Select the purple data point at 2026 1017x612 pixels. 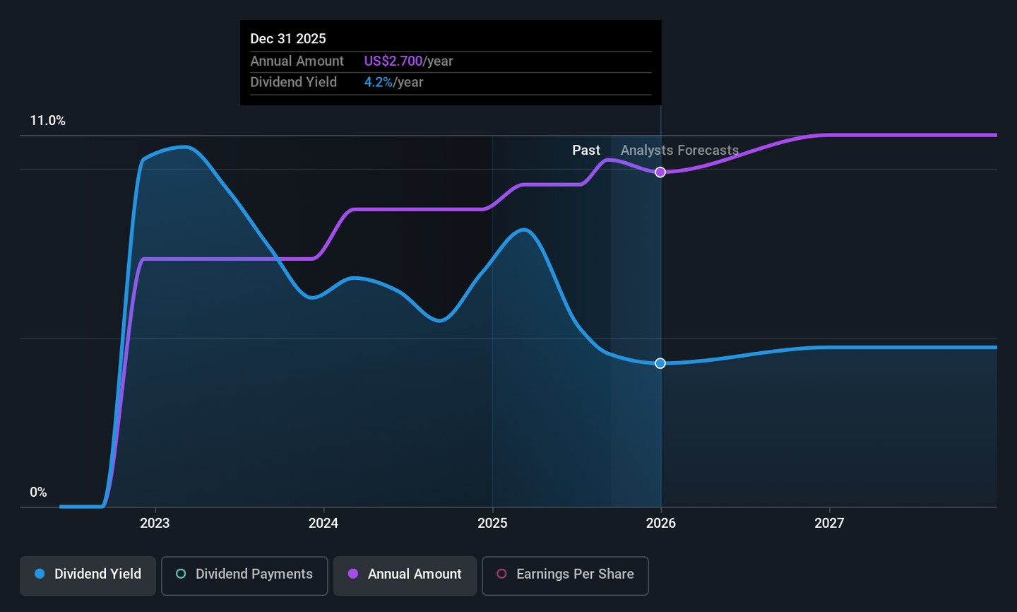pos(660,172)
